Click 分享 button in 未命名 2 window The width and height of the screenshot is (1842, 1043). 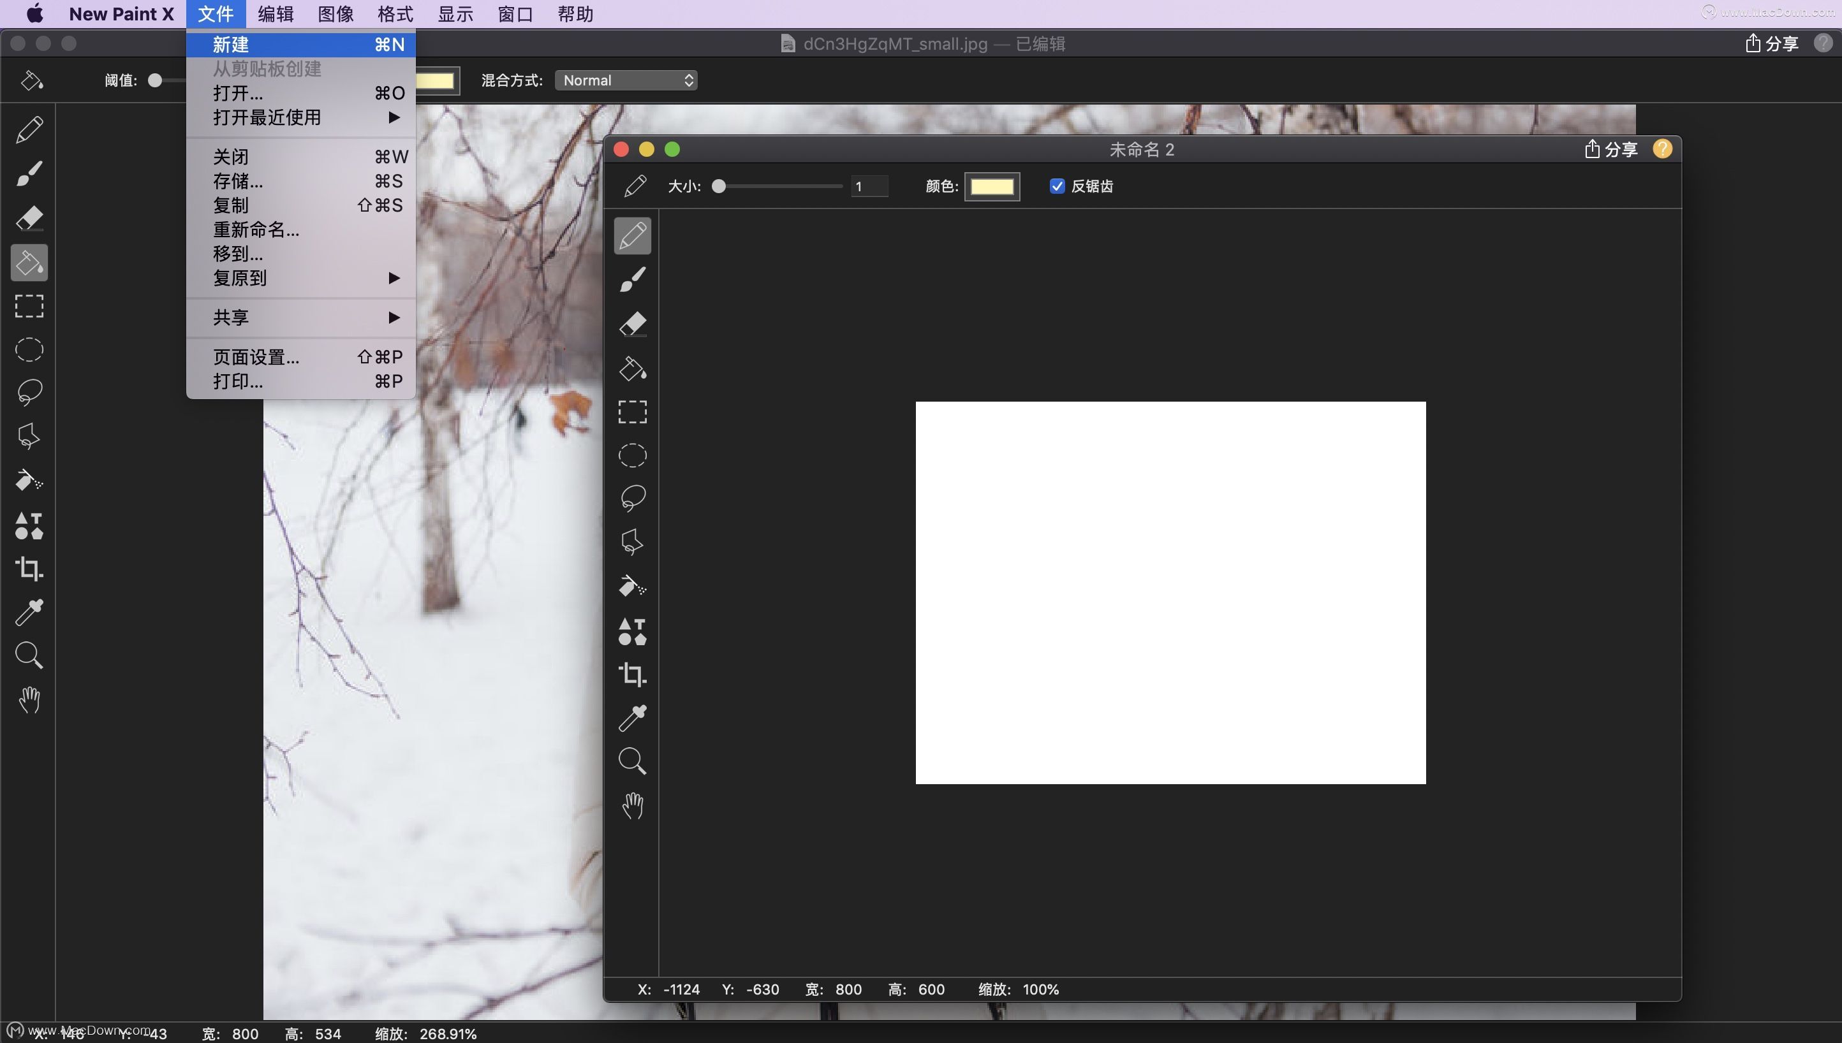(x=1610, y=149)
